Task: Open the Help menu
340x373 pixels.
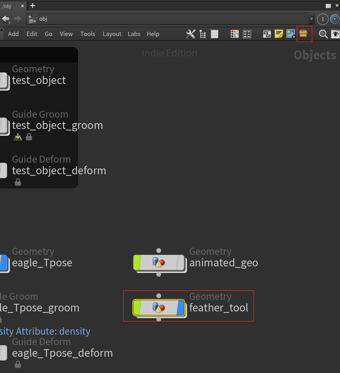Action: (153, 34)
